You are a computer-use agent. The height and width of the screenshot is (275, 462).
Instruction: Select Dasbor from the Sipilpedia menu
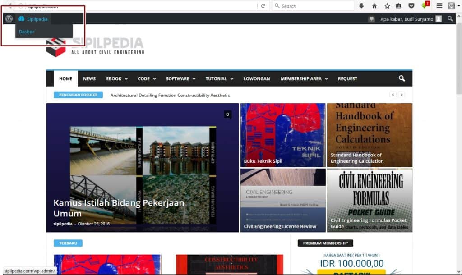click(x=27, y=32)
